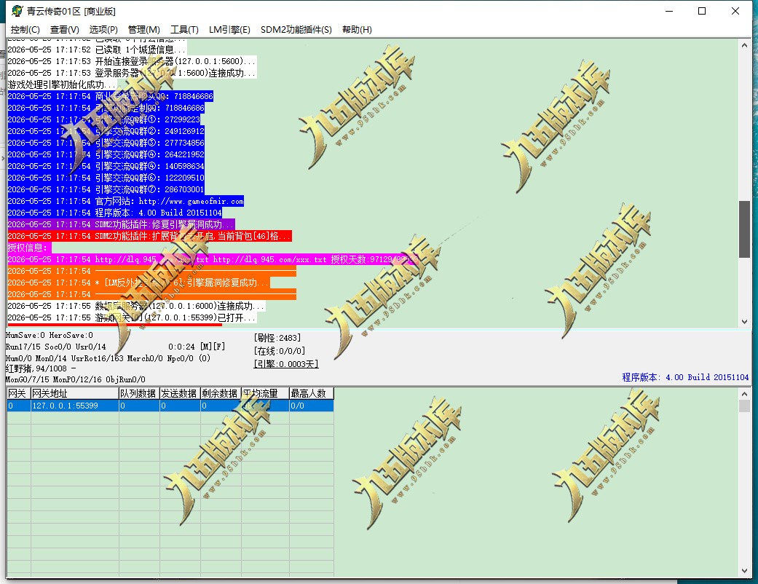Click 程序版本: 4.00 Build 20151104 label at right
The height and width of the screenshot is (584, 758).
[x=685, y=377]
